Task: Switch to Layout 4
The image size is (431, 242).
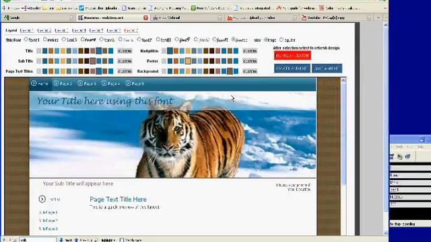Action: (x=79, y=30)
